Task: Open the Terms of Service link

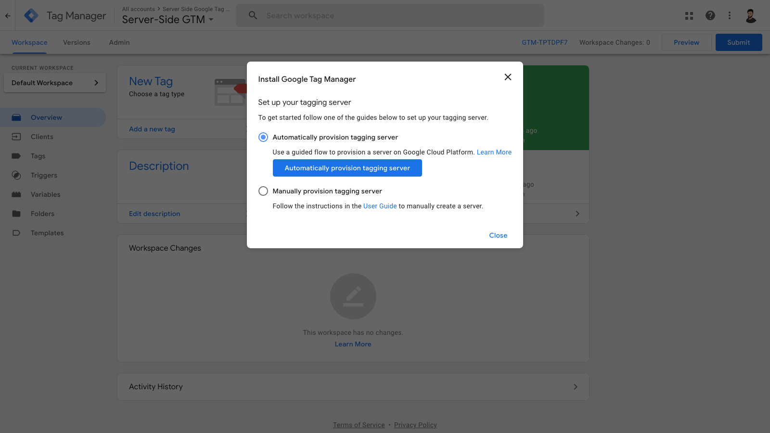Action: [x=359, y=425]
